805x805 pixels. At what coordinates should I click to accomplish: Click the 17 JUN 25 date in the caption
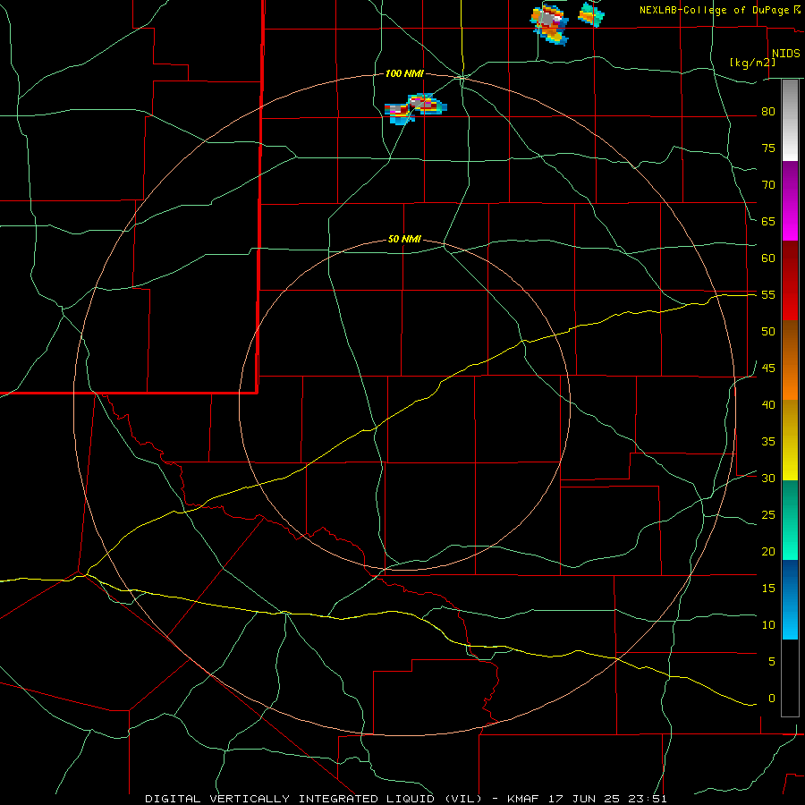(582, 799)
